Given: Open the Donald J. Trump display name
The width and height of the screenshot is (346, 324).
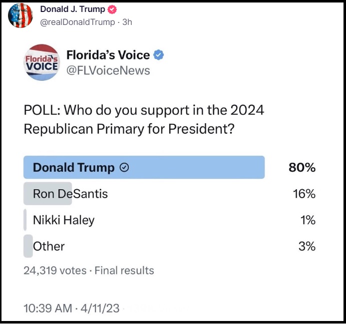Looking at the screenshot, I should (73, 9).
